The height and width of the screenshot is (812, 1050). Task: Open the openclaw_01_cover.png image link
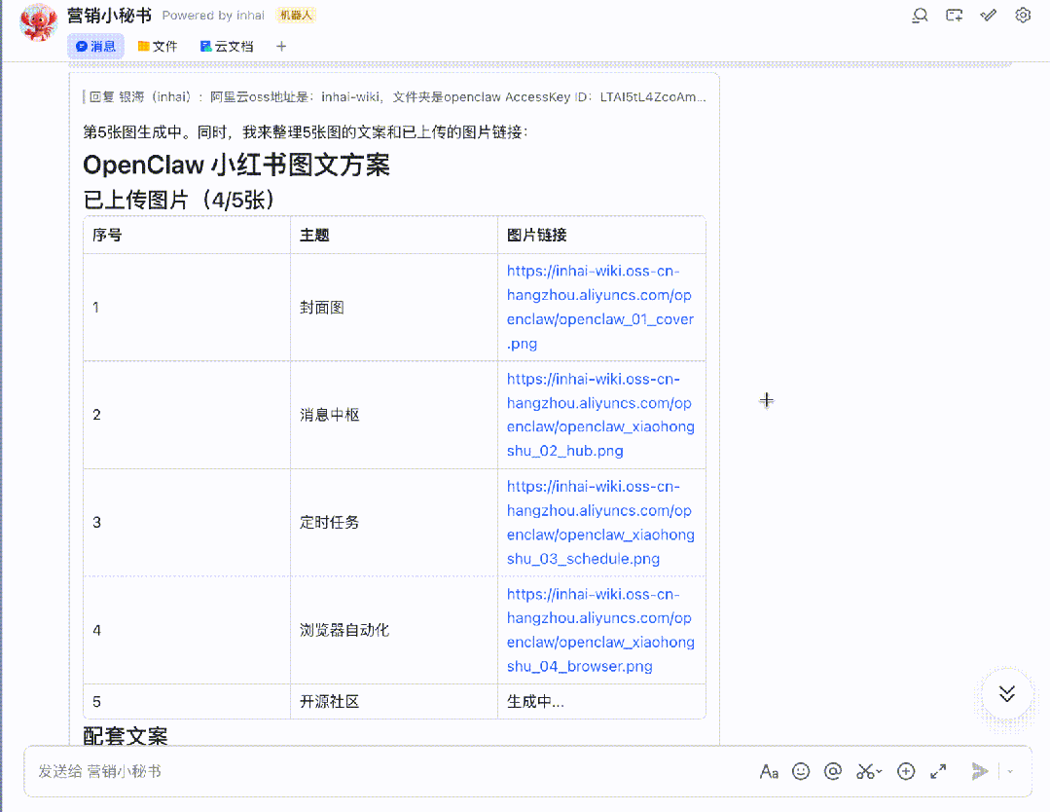pos(600,307)
